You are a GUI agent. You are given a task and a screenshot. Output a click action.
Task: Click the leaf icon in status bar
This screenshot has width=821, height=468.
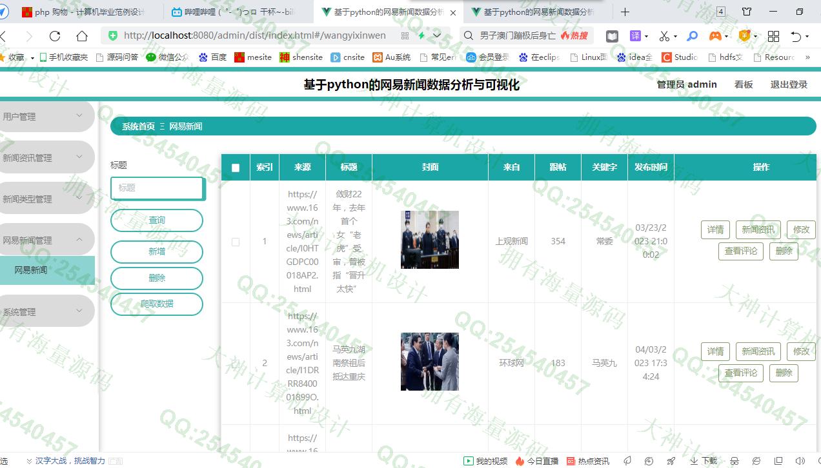[627, 461]
